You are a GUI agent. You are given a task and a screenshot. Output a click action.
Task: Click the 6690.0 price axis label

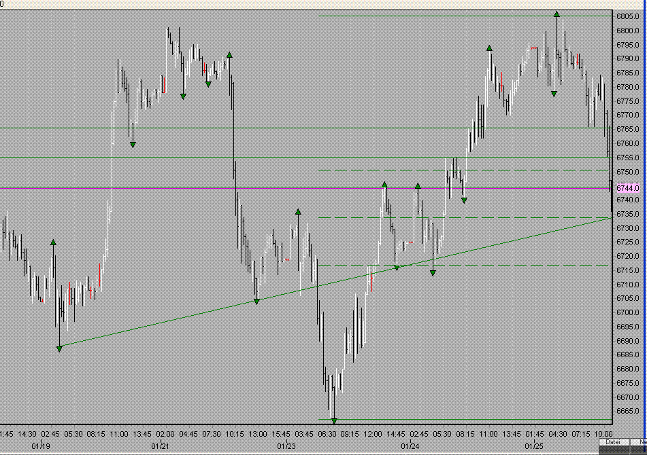coord(627,341)
